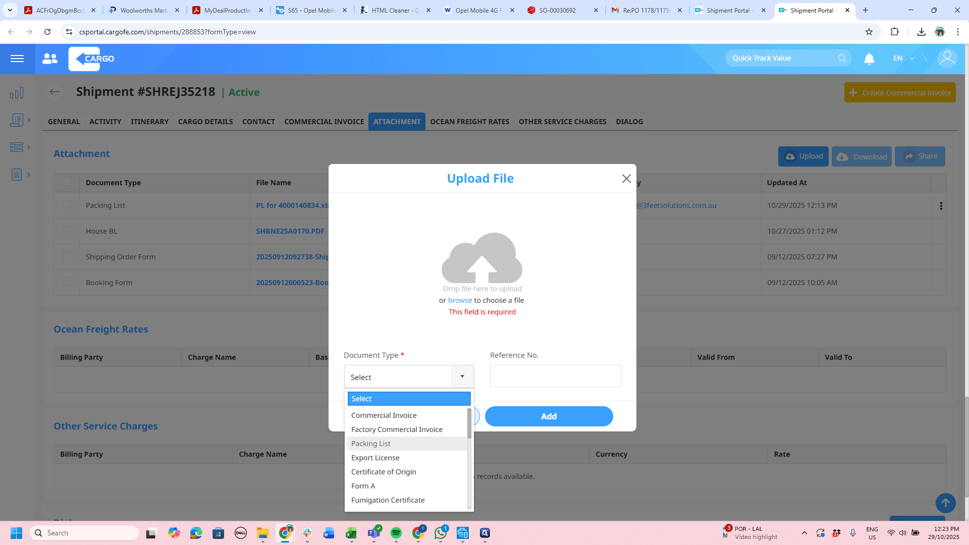Viewport: 969px width, 545px height.
Task: Close the Upload File dialog
Action: [626, 179]
